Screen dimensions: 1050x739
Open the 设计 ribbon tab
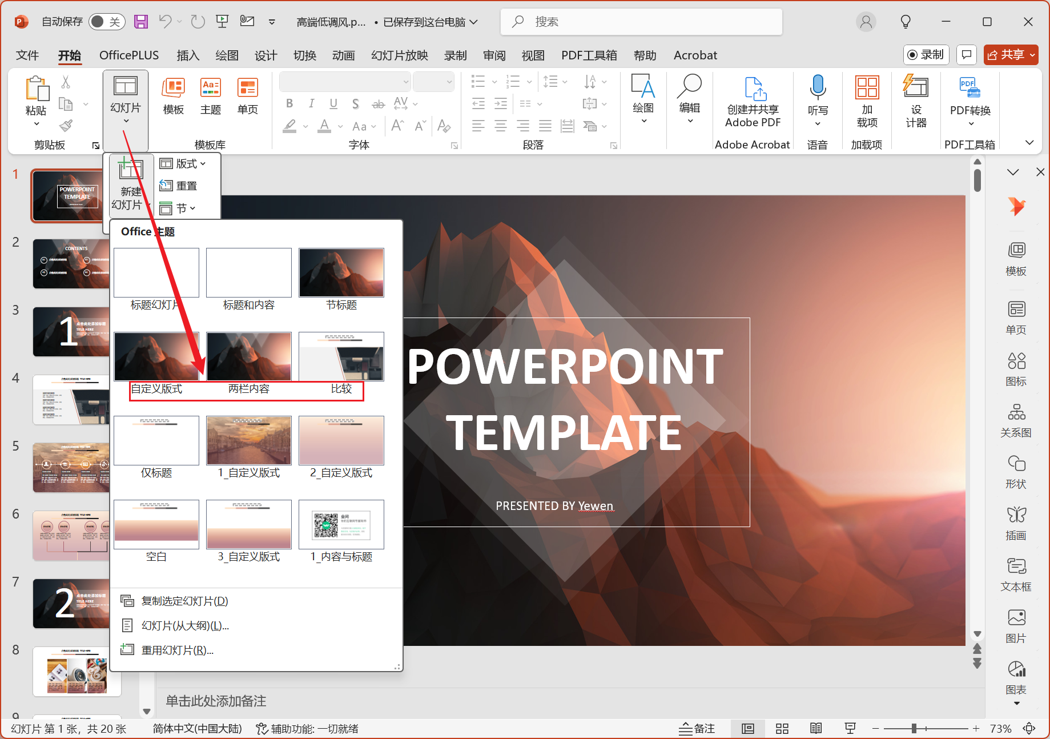[x=265, y=55]
